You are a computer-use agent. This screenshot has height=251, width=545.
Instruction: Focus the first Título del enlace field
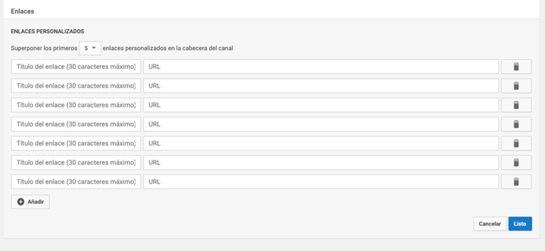(x=76, y=67)
